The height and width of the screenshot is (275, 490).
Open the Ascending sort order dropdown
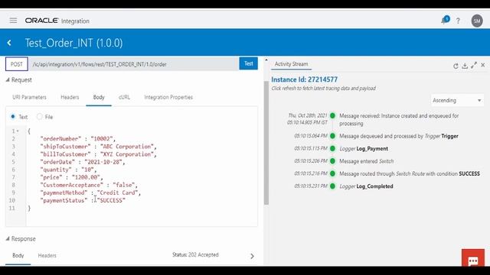pyautogui.click(x=457, y=100)
